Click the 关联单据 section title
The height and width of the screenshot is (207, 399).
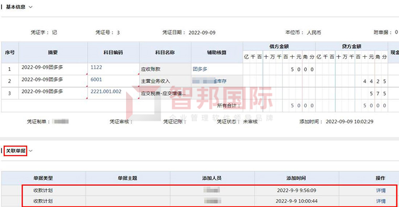[x=16, y=151]
